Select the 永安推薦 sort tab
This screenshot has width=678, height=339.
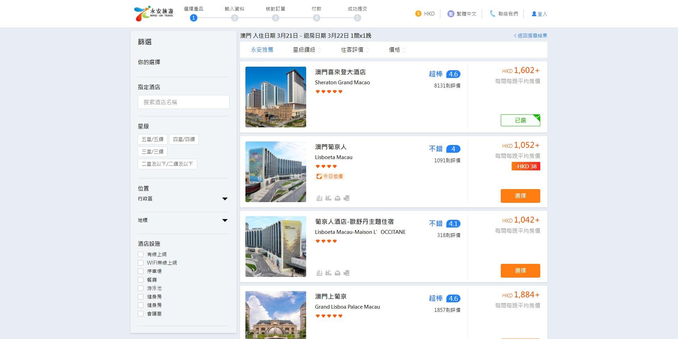tap(262, 50)
